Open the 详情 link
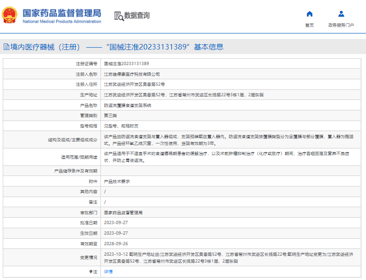The width and height of the screenshot is (366, 280). coord(108,272)
